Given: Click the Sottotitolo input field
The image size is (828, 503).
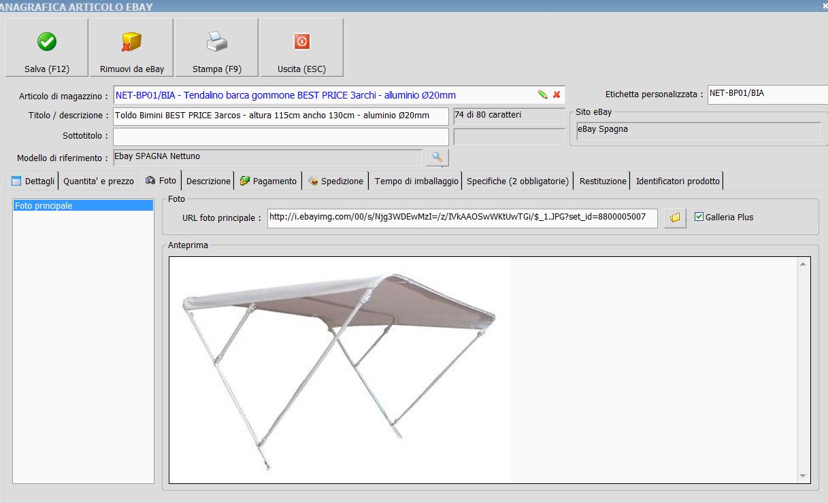Looking at the screenshot, I should point(282,137).
